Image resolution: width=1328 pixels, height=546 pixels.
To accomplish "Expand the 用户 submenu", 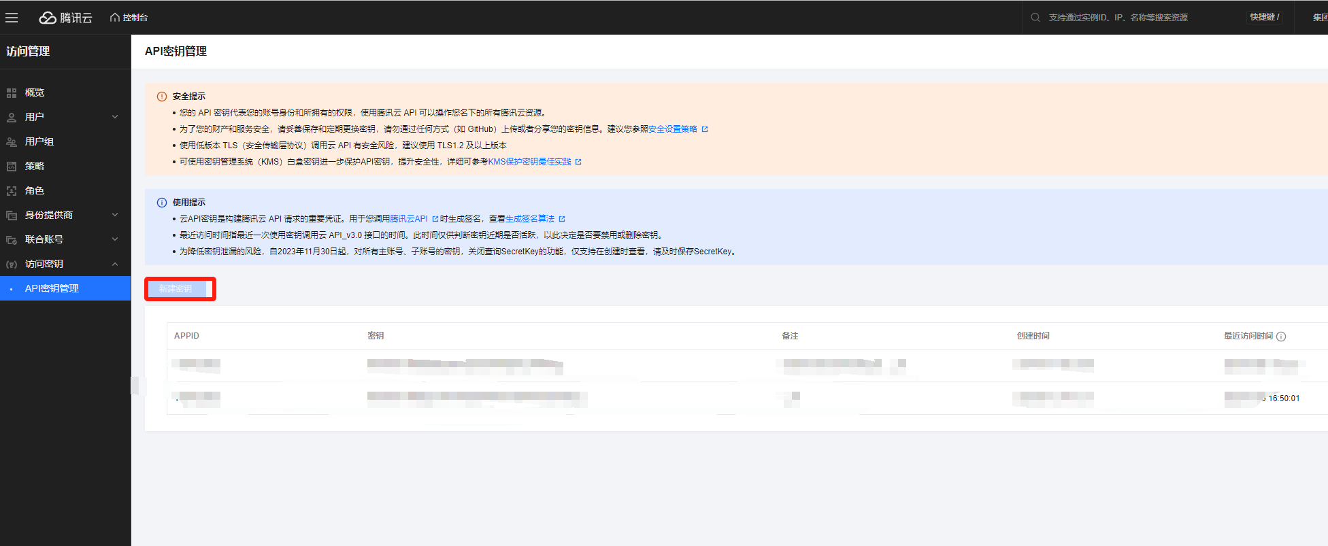I will point(115,117).
